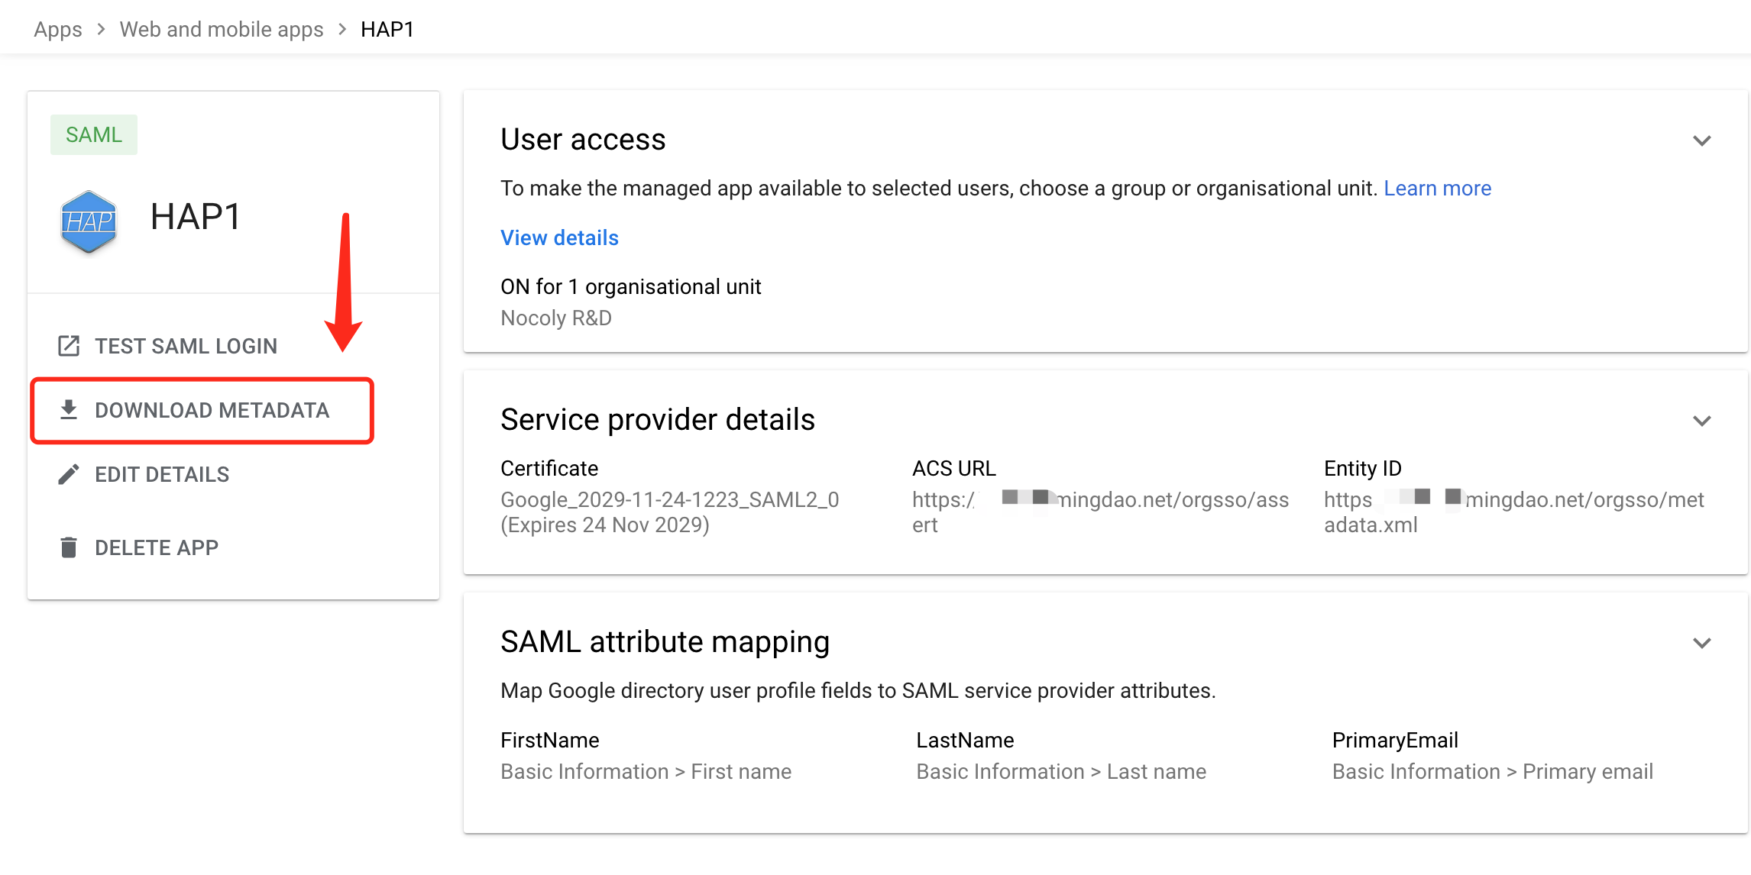This screenshot has width=1751, height=875.
Task: Click 'Basic Information > Last name' mapping
Action: tap(1061, 771)
